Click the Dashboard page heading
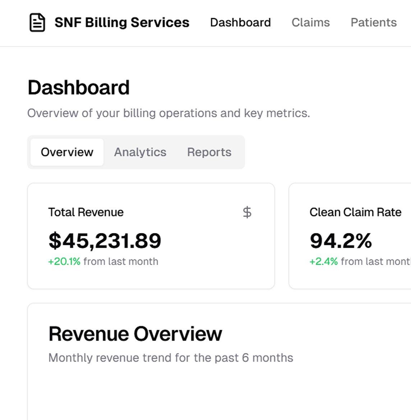 [78, 88]
